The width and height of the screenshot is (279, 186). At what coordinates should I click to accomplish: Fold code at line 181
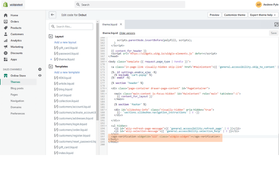(106, 94)
